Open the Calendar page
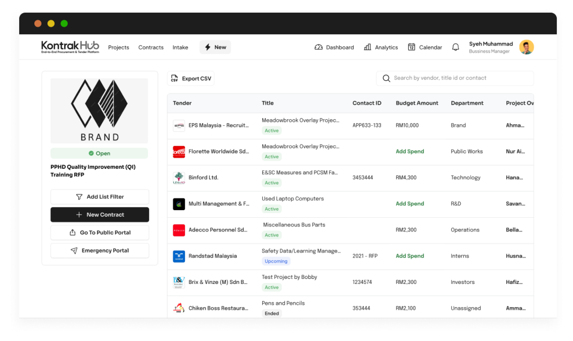 pyautogui.click(x=425, y=47)
